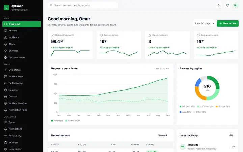This screenshot has width=243, height=152.
Task: Open Incidents in the sidebar
Action: pos(22,37)
